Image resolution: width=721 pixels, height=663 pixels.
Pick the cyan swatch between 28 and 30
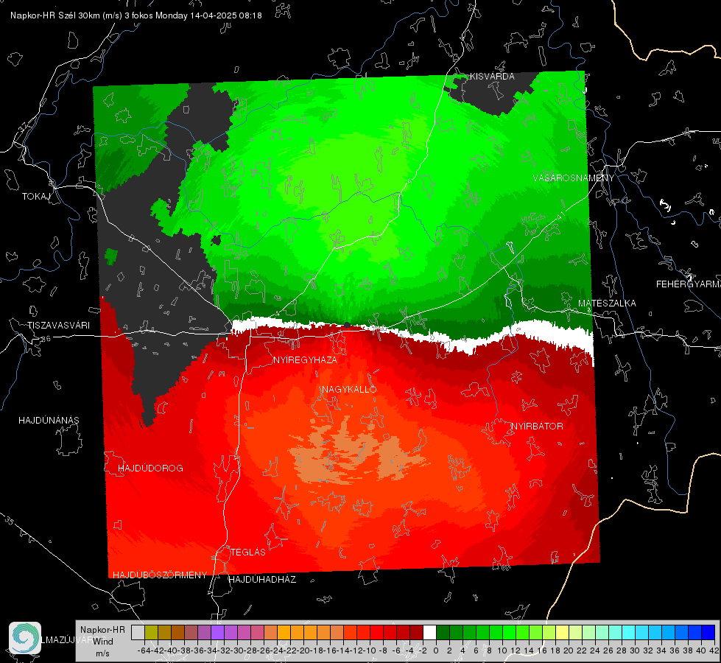(629, 633)
